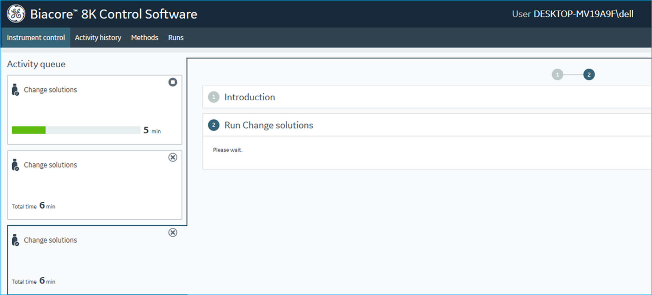Remove the third queued Change solutions activity
This screenshot has height=295, width=652.
(x=172, y=233)
